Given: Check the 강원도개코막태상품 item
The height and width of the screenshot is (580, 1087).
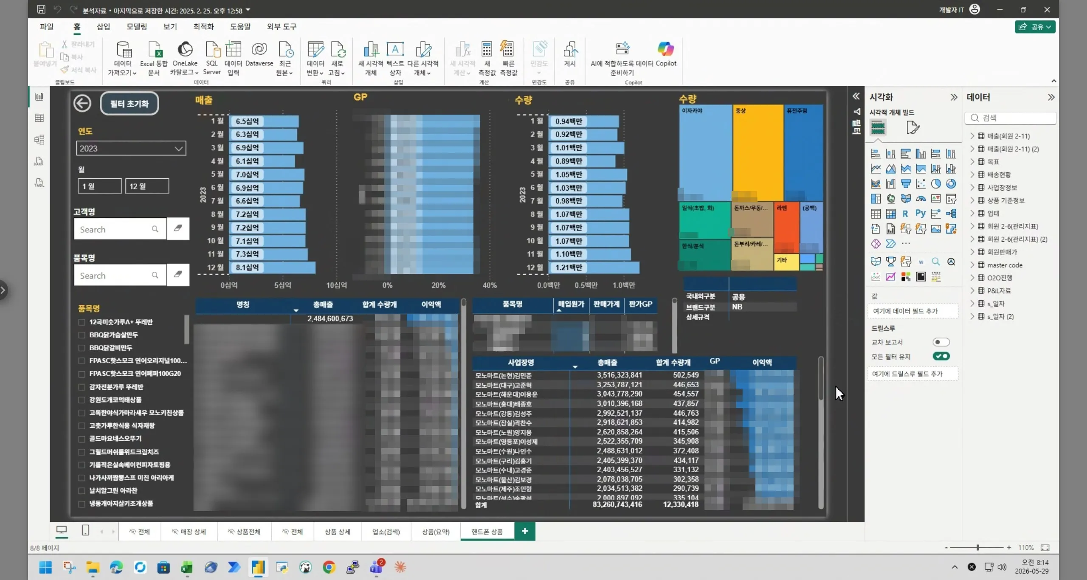Looking at the screenshot, I should click(x=82, y=400).
